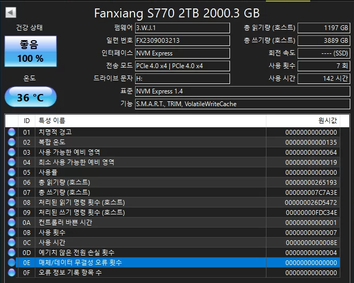The height and width of the screenshot is (283, 354).
Task: Click the drive letter field H:
Action: [x=183, y=78]
